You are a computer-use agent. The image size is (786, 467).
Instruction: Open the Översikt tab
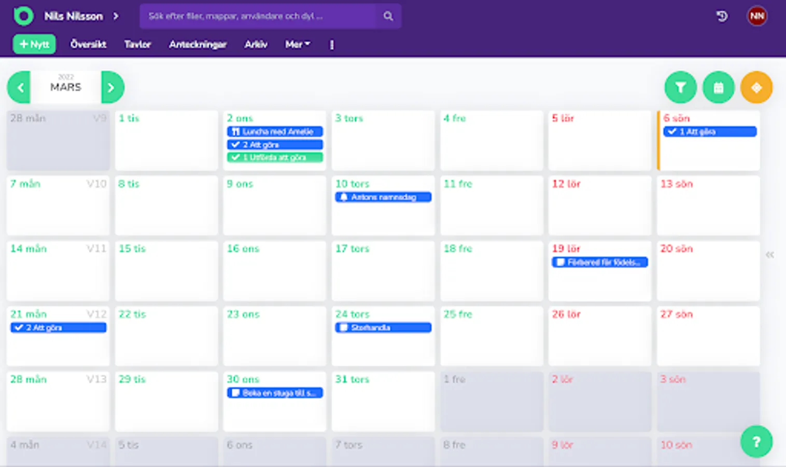pyautogui.click(x=88, y=45)
